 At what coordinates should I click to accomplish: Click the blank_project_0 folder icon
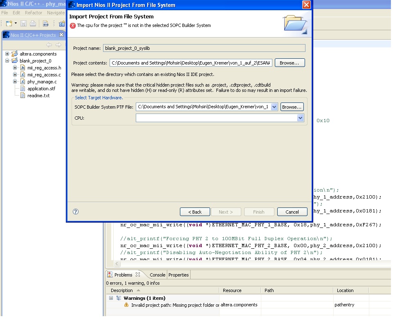click(x=15, y=60)
